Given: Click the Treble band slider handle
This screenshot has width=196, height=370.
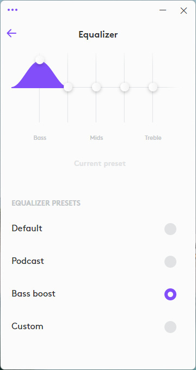Looking at the screenshot, I should click(x=153, y=87).
